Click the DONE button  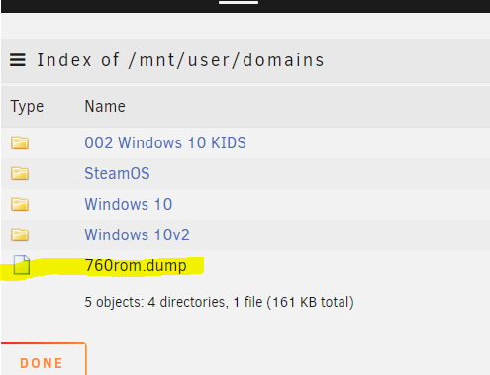coord(44,359)
